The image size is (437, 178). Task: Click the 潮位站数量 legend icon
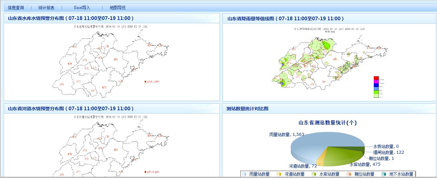[x=349, y=174]
